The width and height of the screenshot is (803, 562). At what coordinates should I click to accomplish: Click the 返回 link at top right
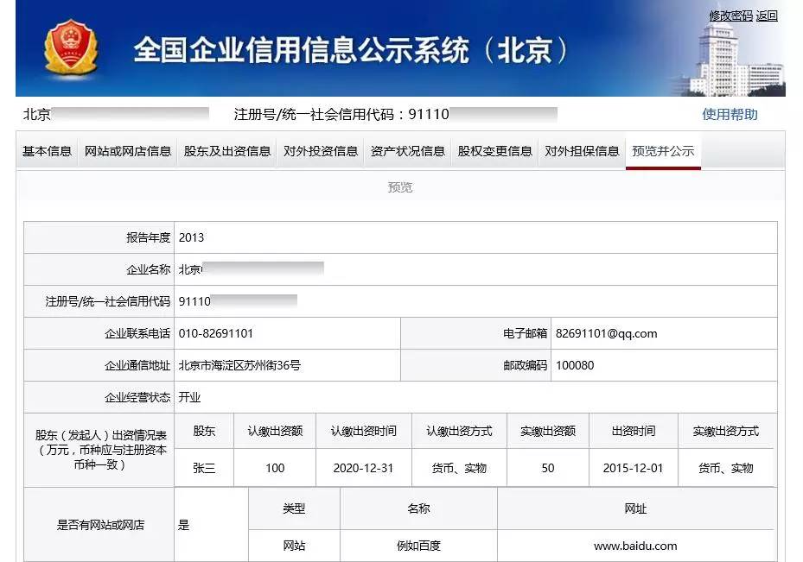pyautogui.click(x=767, y=16)
